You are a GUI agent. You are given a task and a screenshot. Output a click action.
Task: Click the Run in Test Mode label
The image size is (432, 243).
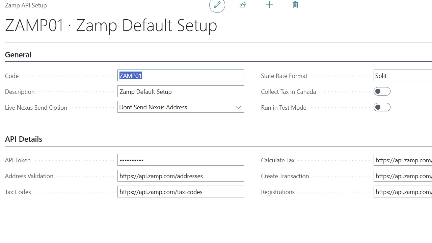coord(284,108)
